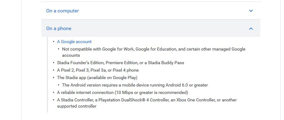Expand the On a computer section title

[x=62, y=11]
